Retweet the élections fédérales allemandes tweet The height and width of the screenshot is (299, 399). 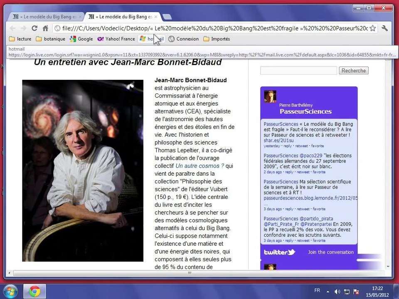pos(303,172)
